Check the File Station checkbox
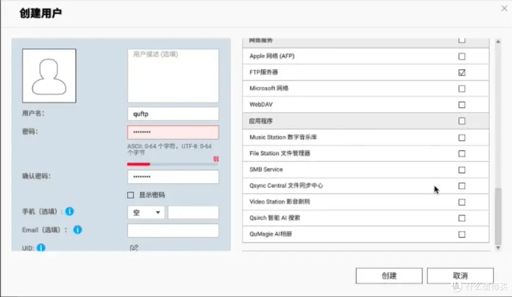Image resolution: width=512 pixels, height=297 pixels. [x=462, y=153]
